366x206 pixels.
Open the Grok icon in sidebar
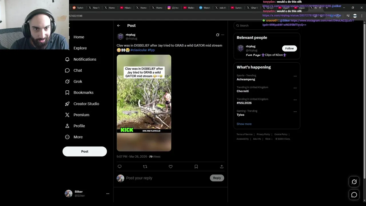coord(67,82)
